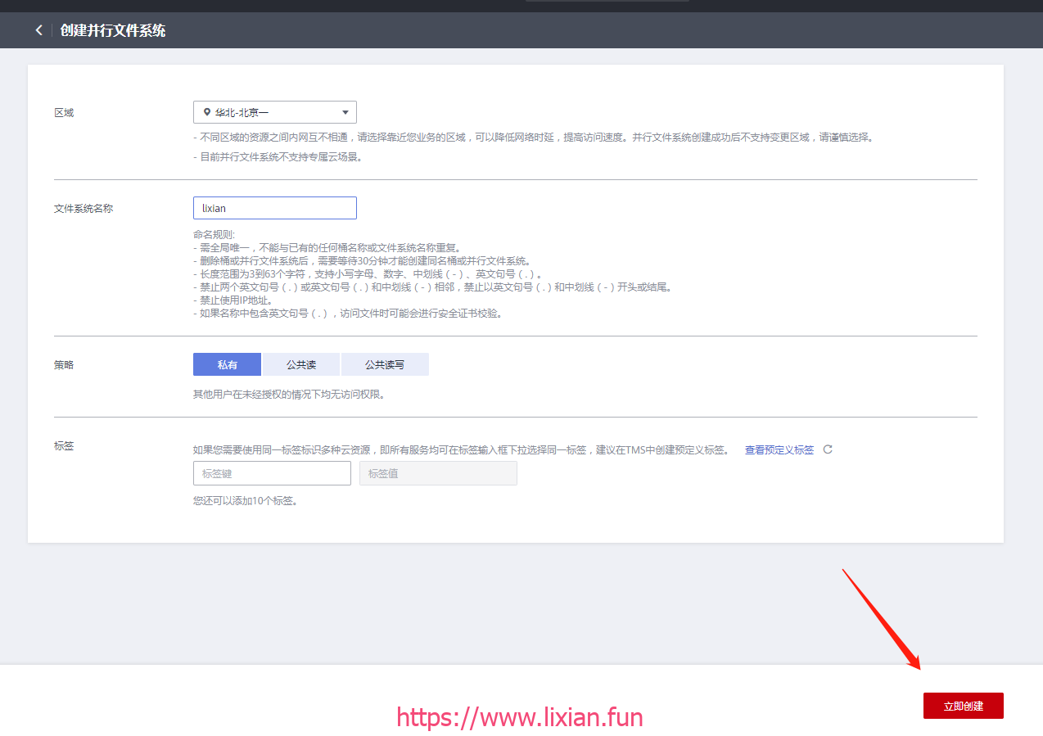Click the 标签值 tag value input

tap(438, 473)
